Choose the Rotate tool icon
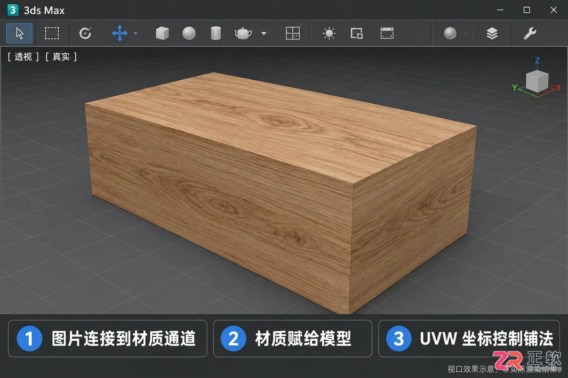The height and width of the screenshot is (378, 568). coord(85,34)
